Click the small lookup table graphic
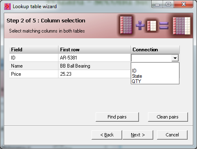Screen dimensions: 197x149 coord(152,26)
